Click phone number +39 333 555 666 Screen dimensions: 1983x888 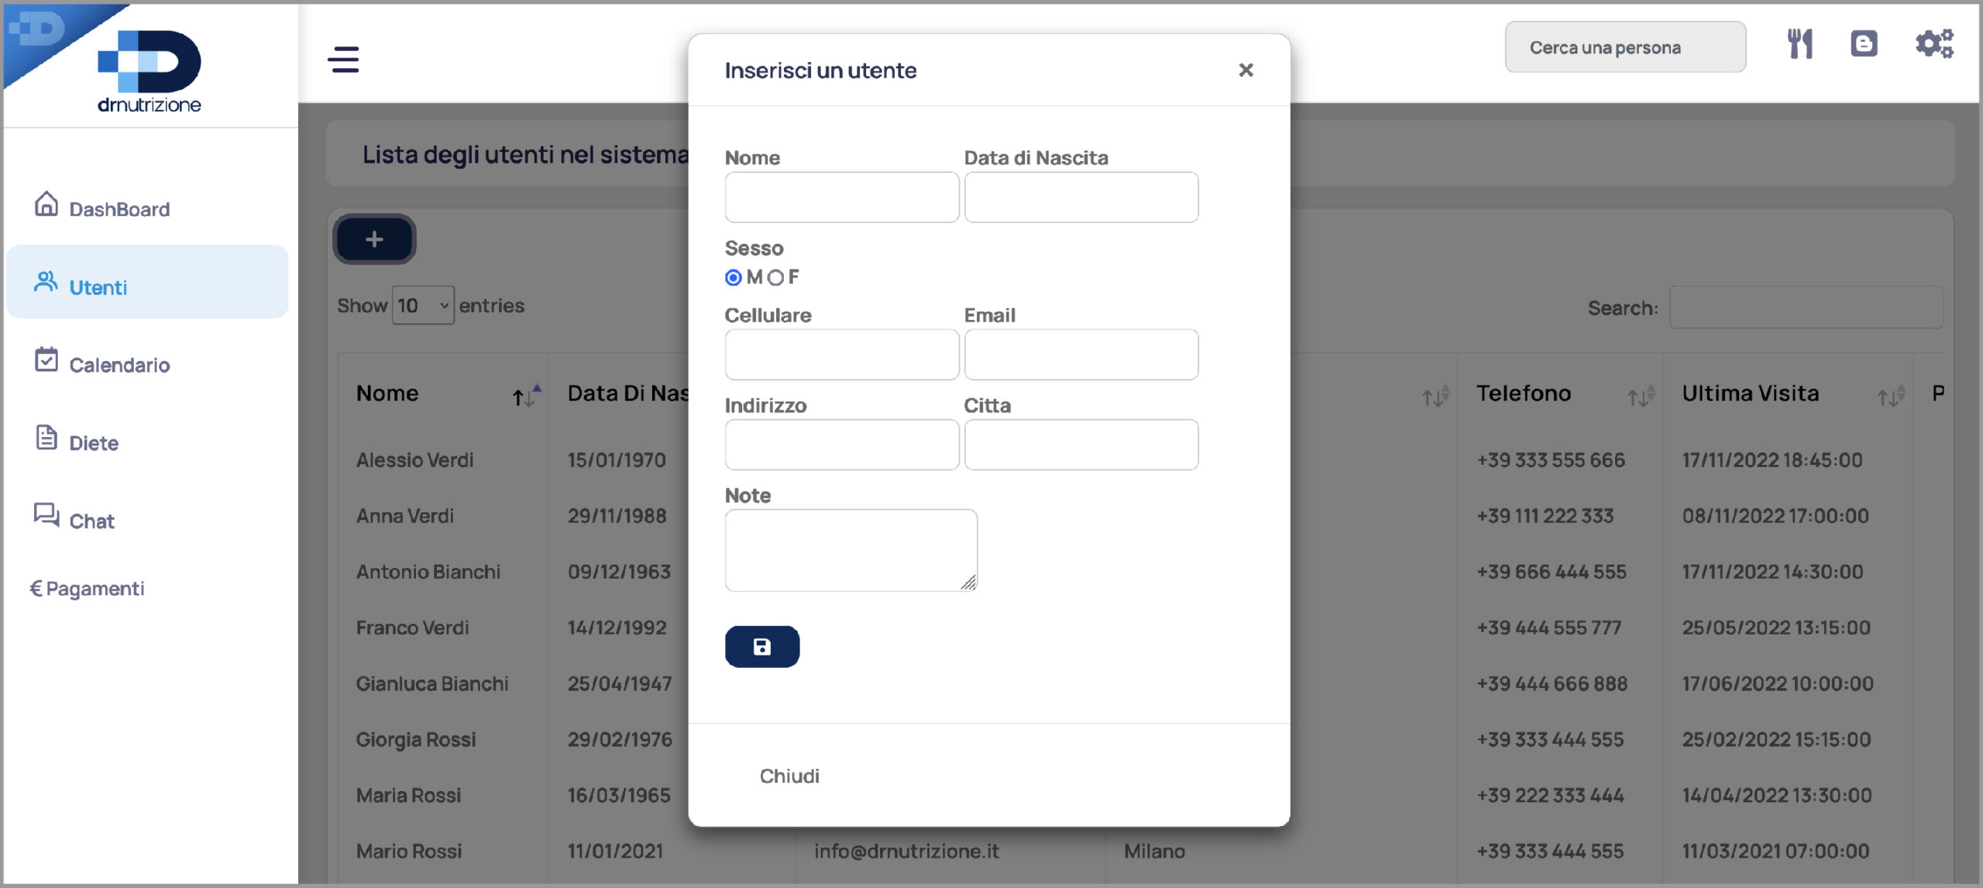(1550, 460)
